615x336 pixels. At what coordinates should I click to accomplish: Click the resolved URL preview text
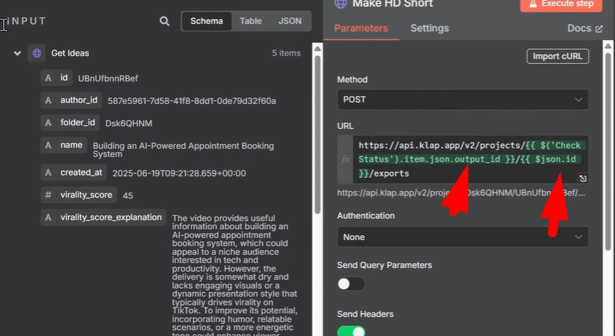461,193
